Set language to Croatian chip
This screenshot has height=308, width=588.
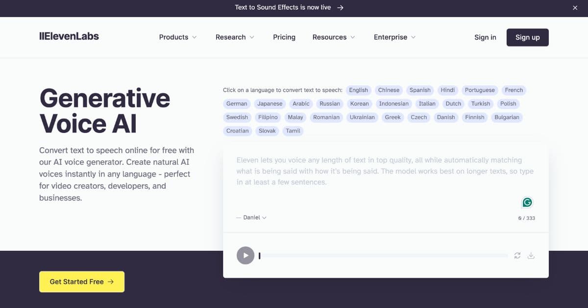coord(238,131)
